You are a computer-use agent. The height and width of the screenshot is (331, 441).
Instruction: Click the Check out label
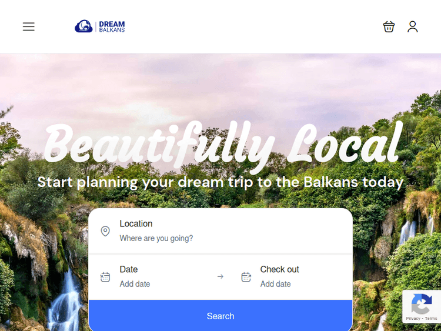[x=279, y=269]
